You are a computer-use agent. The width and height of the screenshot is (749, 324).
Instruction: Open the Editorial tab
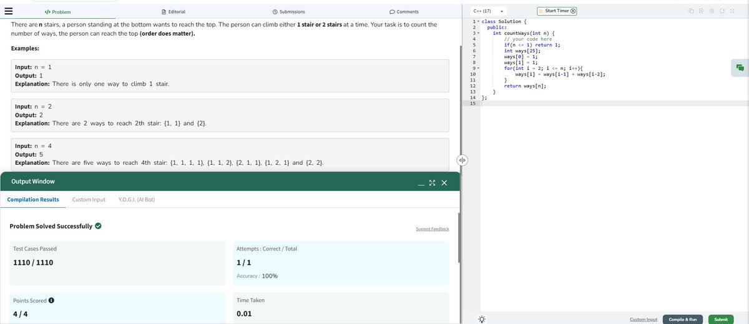pos(174,12)
